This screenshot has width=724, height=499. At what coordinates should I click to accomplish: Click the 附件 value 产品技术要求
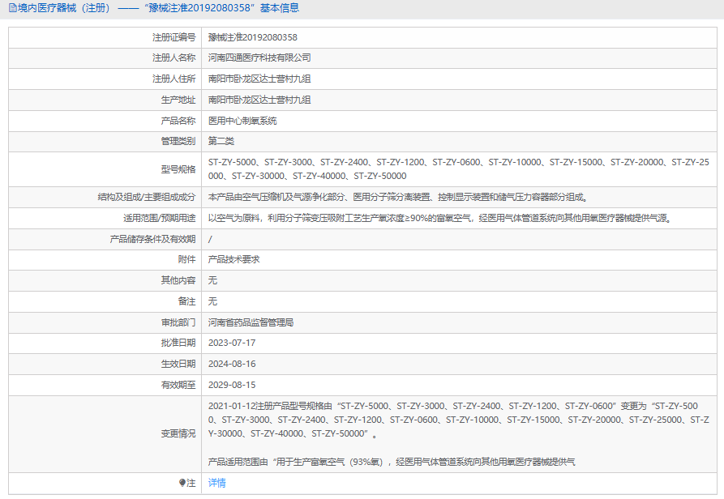(233, 259)
